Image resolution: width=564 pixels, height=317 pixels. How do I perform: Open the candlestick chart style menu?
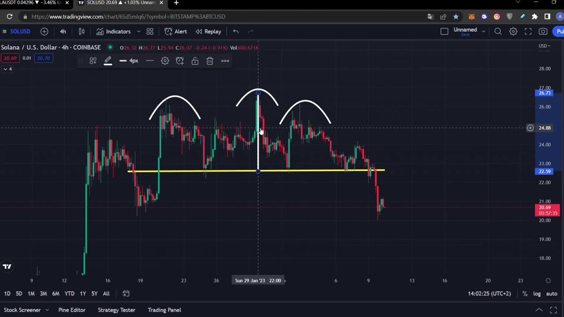click(x=82, y=32)
